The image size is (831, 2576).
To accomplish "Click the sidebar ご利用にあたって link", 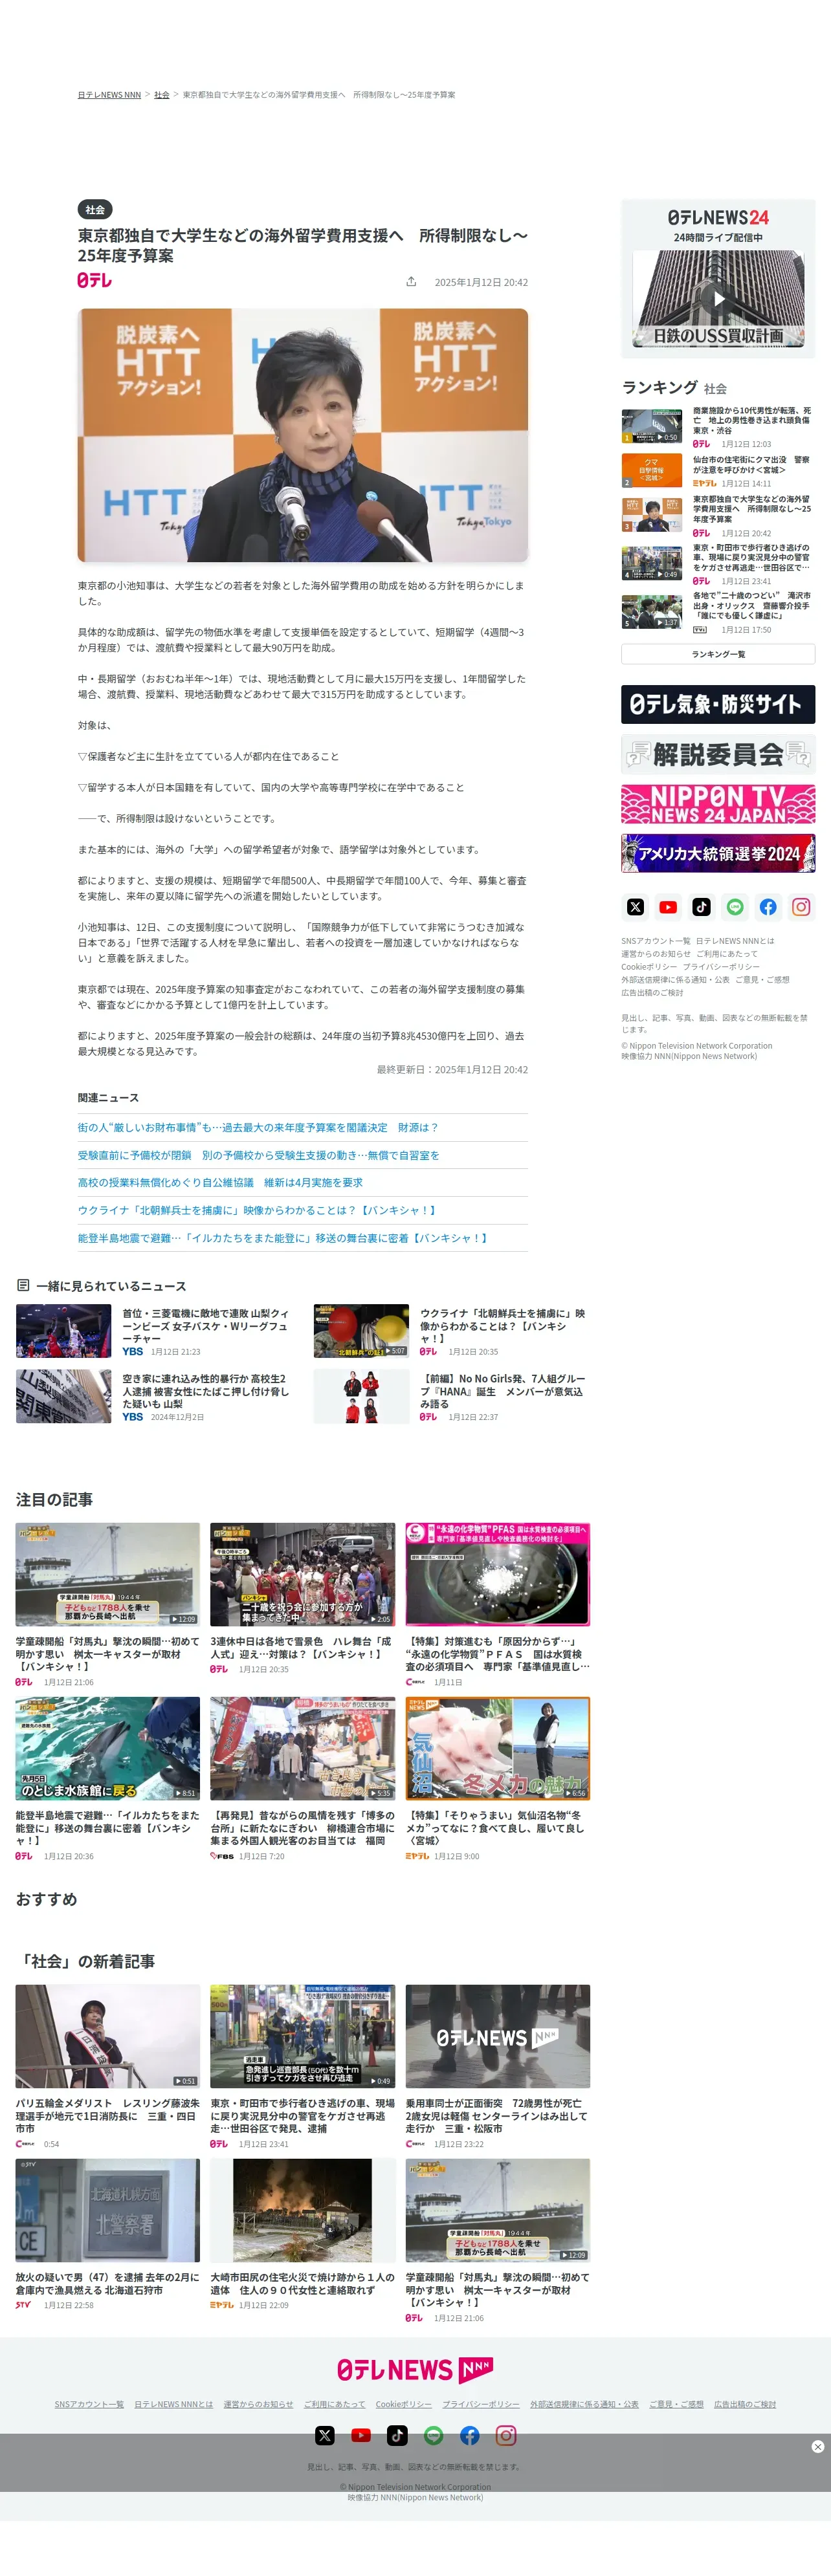I will coord(727,954).
